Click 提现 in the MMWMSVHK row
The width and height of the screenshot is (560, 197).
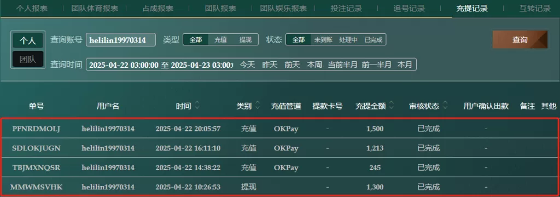coord(249,187)
